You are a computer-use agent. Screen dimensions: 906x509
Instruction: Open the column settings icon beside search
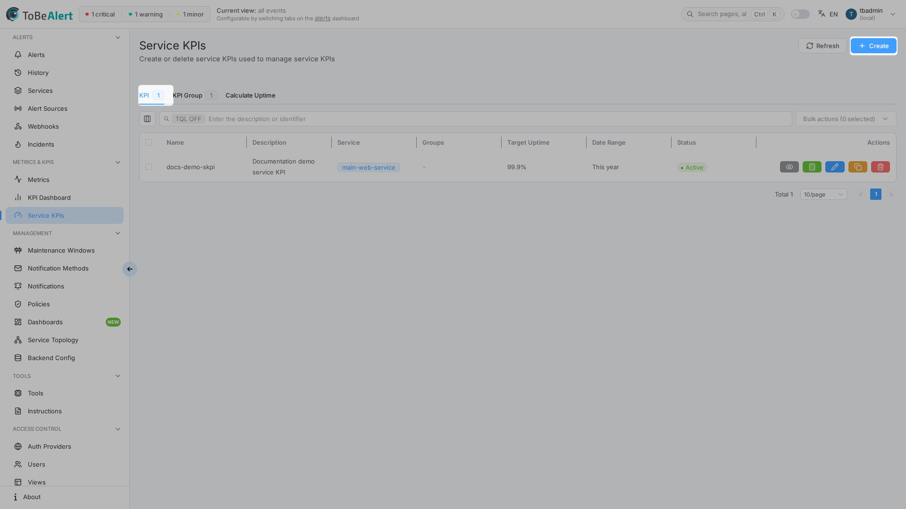tap(147, 119)
